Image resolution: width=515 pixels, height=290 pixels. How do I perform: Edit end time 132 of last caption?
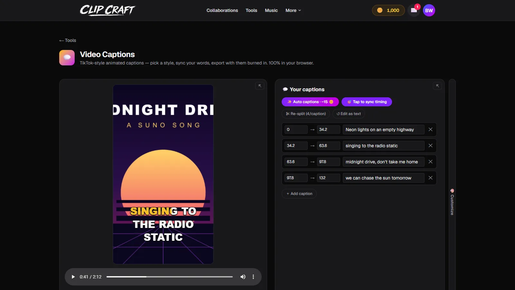[x=328, y=178]
